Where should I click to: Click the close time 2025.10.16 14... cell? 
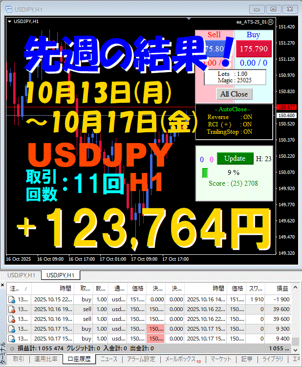(x=206, y=299)
